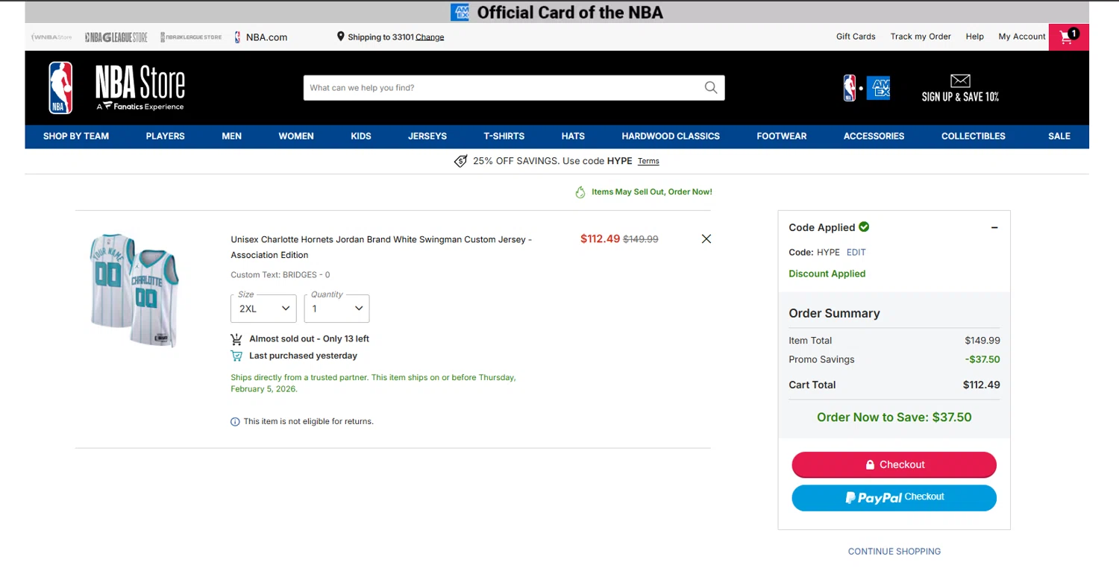1119x568 pixels.
Task: Edit the HYPE promo code
Action: point(856,253)
